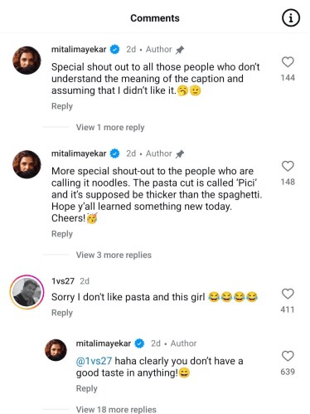Reply to the 'Pici' pasta comment
Viewport: 310px width, 414px height.
(x=62, y=234)
